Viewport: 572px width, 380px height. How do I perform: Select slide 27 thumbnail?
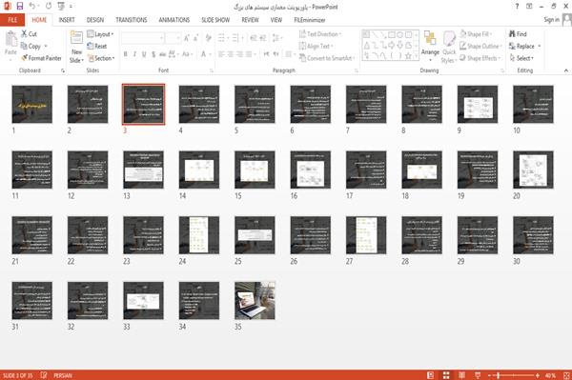(366, 235)
